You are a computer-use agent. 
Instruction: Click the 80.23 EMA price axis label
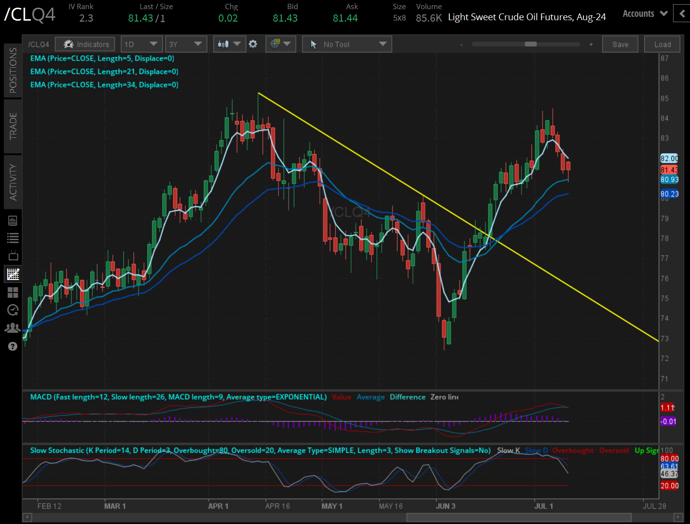tap(669, 194)
